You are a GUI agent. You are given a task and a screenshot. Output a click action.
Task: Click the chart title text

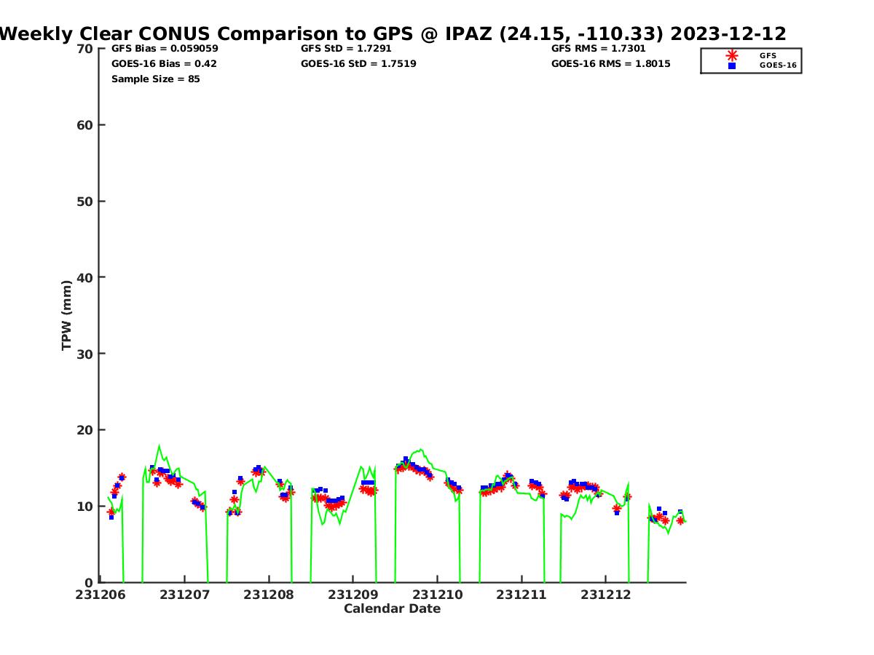click(393, 33)
